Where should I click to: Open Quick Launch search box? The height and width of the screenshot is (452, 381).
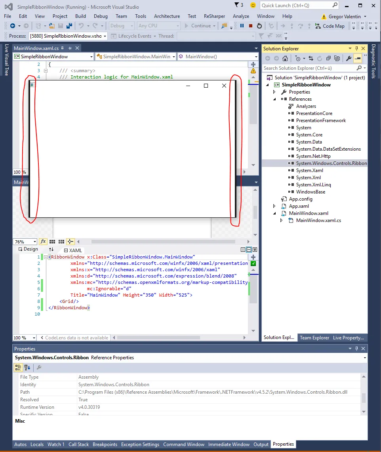(299, 5)
